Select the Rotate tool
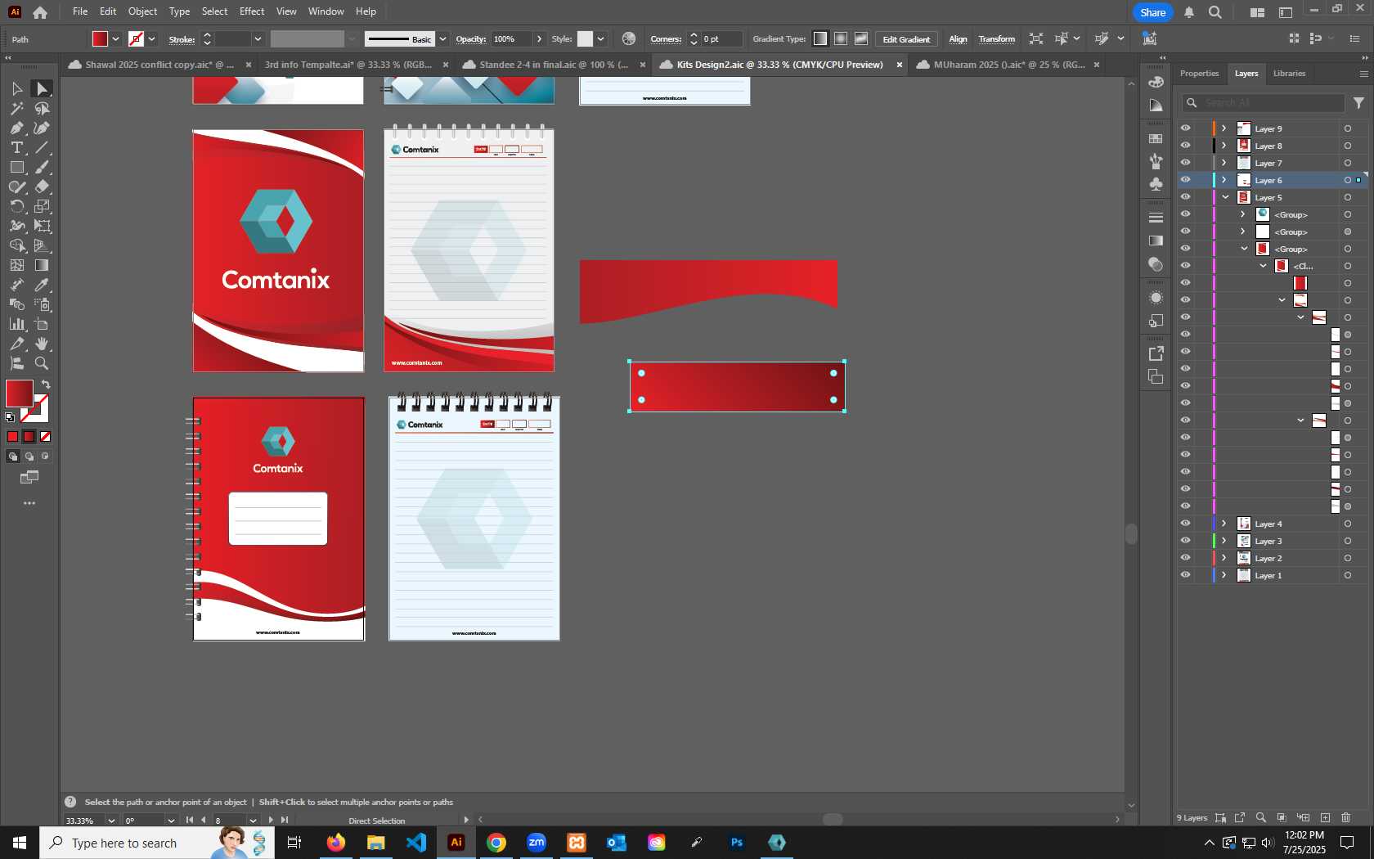 [x=16, y=206]
